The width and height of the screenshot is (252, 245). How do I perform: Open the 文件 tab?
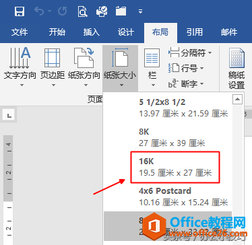20,32
